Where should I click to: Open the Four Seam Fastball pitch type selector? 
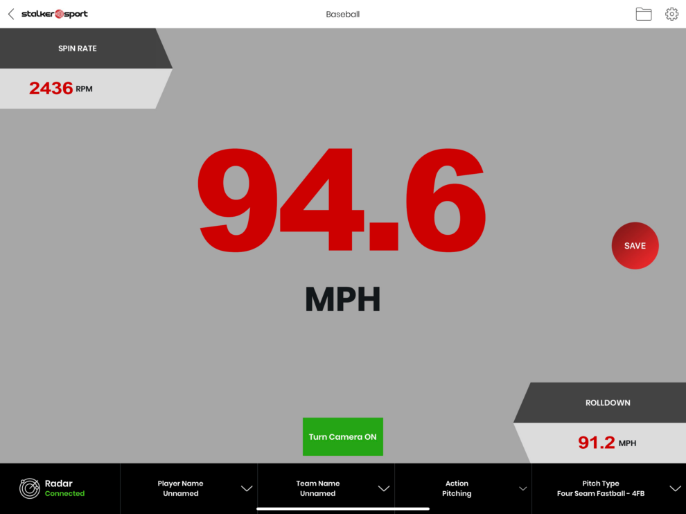click(x=601, y=488)
